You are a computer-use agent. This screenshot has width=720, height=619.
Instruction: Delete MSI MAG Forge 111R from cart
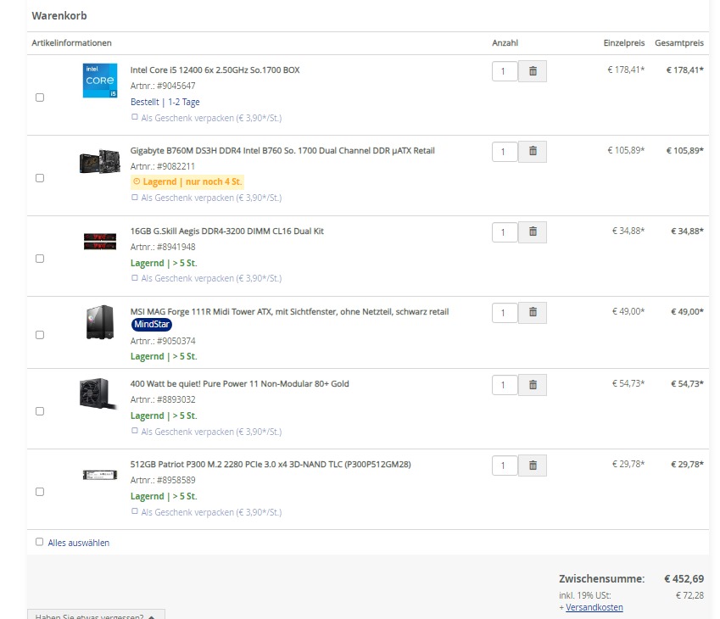pos(533,312)
